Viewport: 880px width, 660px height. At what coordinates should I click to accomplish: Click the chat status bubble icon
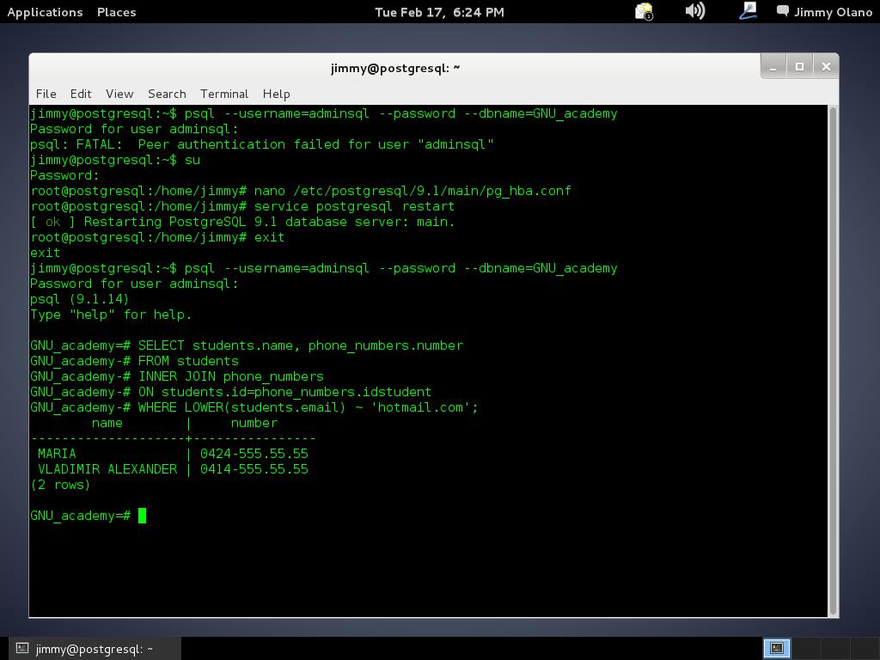[783, 12]
